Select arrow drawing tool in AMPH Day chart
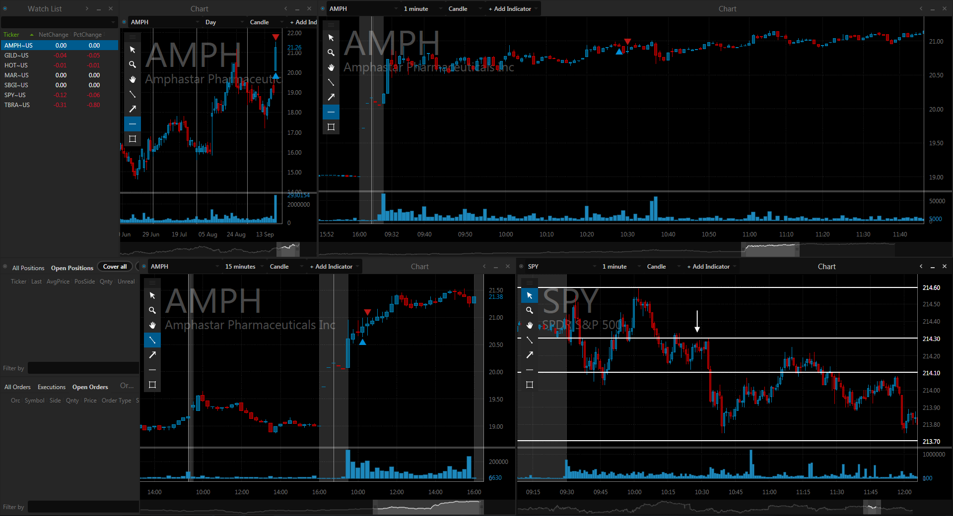Viewport: 953px width, 516px height. click(133, 109)
